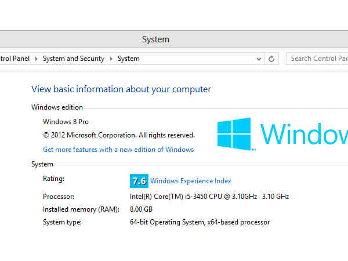Click the View basic information heading
348x261 pixels.
121,89
